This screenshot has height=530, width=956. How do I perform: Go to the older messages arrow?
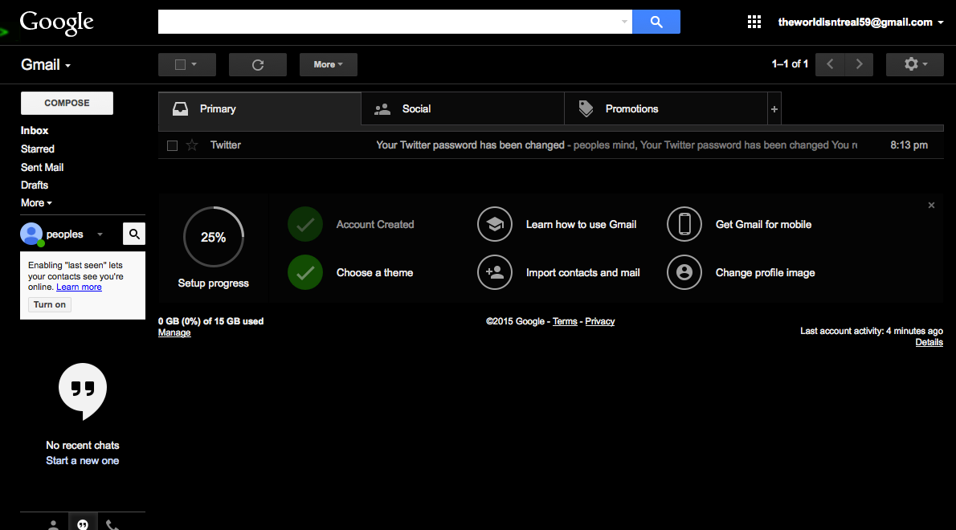pyautogui.click(x=859, y=64)
